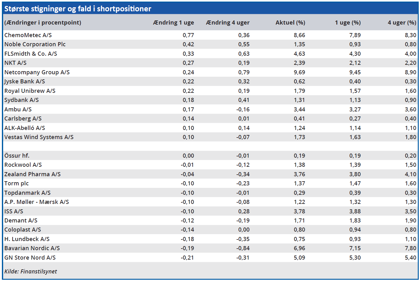Click the Vestas Wind Systems A/S name

[x=39, y=137]
